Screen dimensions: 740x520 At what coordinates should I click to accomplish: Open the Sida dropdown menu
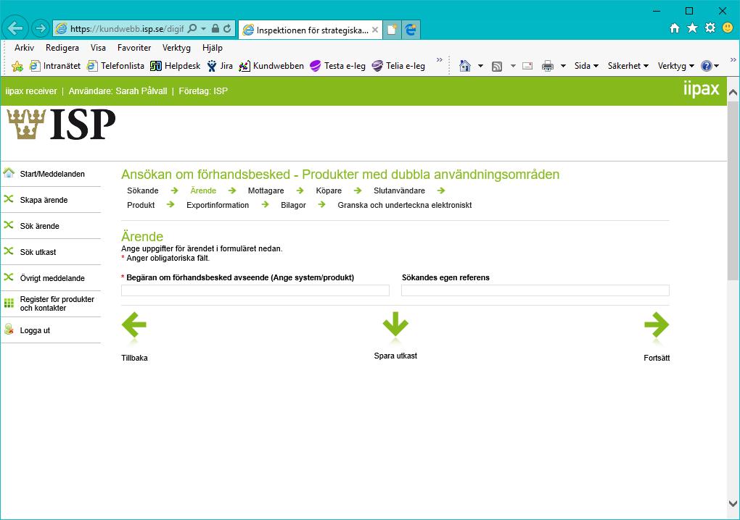pos(586,66)
